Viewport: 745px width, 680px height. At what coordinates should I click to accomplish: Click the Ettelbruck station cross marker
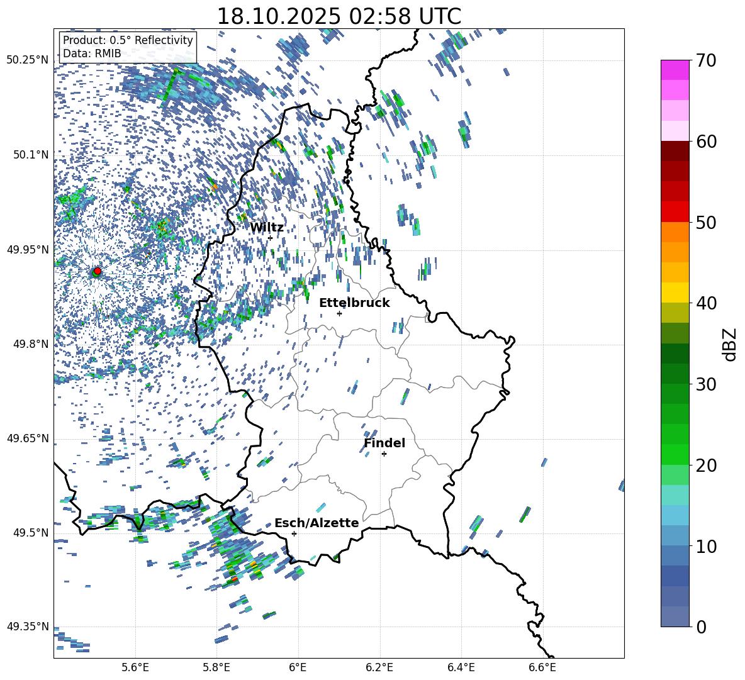tap(339, 313)
